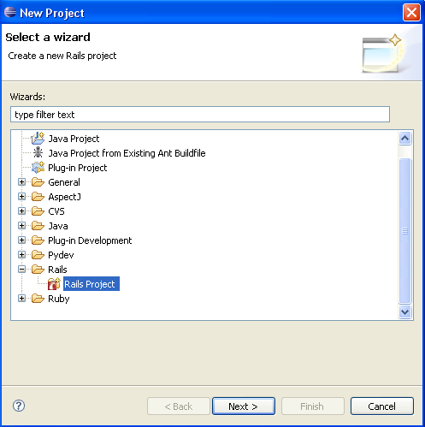Screen dimensions: 425x427
Task: Collapse the Rails category
Action: 21,270
